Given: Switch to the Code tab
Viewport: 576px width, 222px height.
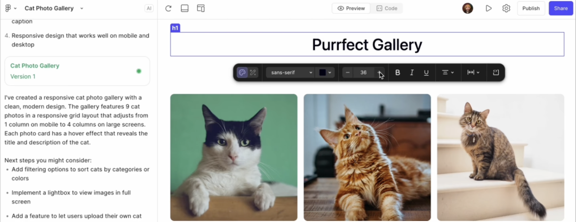Looking at the screenshot, I should [387, 9].
